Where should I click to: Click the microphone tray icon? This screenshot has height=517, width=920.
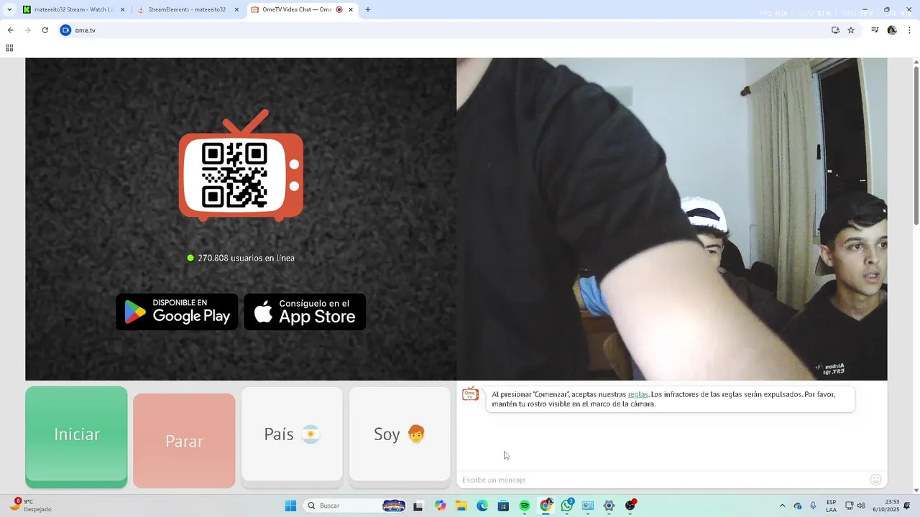(813, 506)
